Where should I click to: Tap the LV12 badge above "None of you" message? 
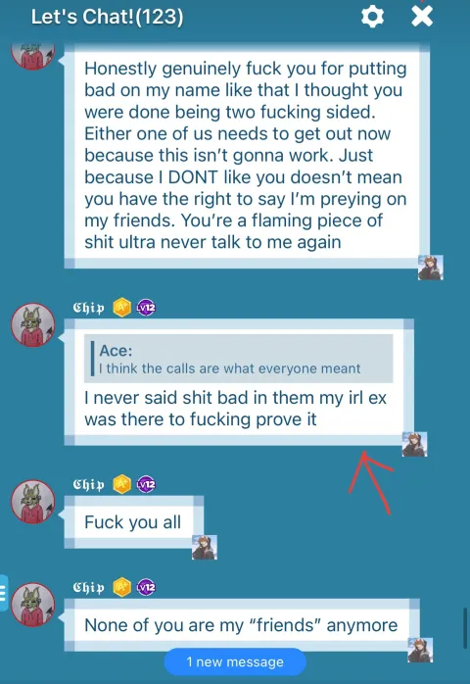click(x=146, y=587)
